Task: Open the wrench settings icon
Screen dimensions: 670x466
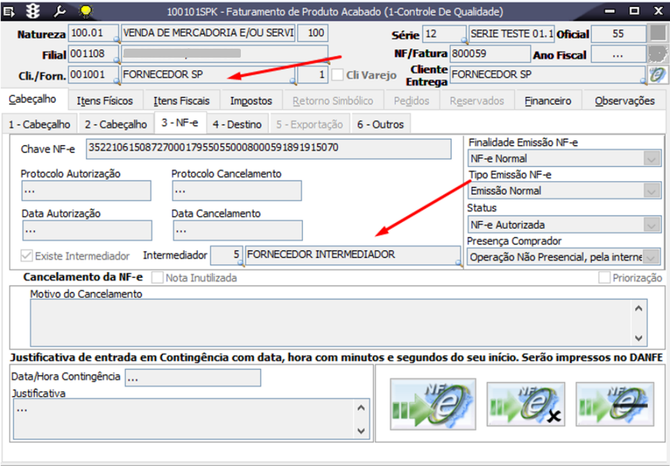Action: 60,12
